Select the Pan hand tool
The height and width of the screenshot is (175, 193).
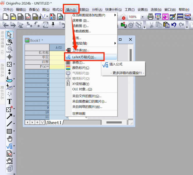click(10, 139)
